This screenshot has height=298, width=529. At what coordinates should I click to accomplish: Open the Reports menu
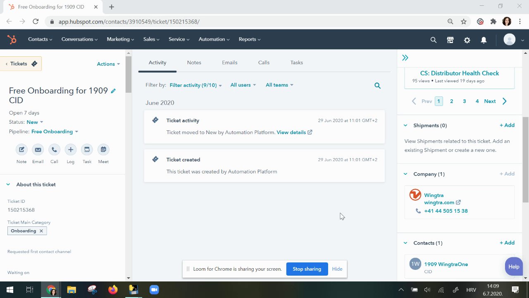pos(250,39)
